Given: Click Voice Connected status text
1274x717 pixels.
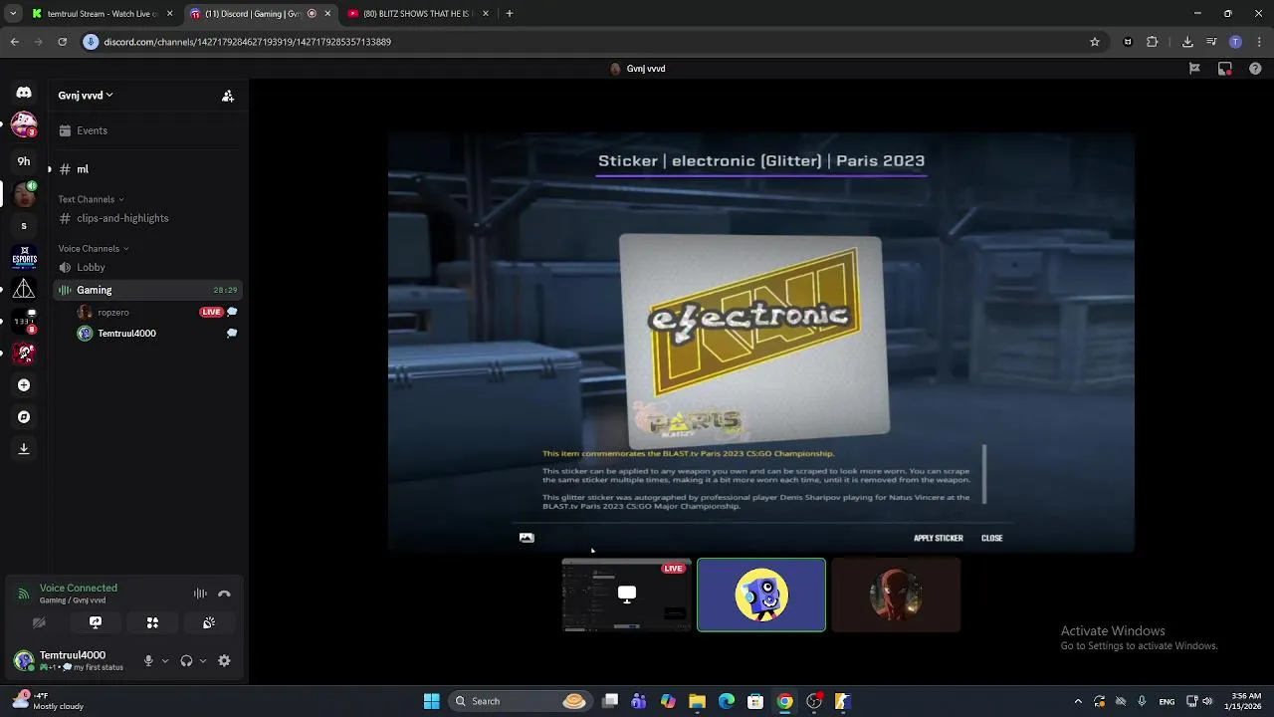Looking at the screenshot, I should [x=79, y=589].
